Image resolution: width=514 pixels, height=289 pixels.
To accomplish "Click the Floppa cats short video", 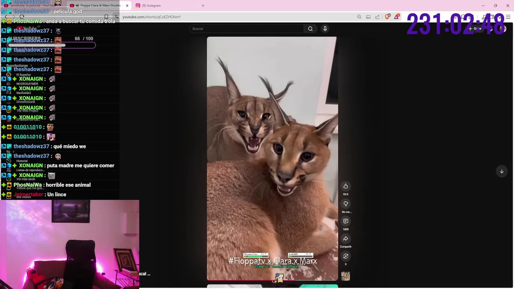I will (x=272, y=159).
